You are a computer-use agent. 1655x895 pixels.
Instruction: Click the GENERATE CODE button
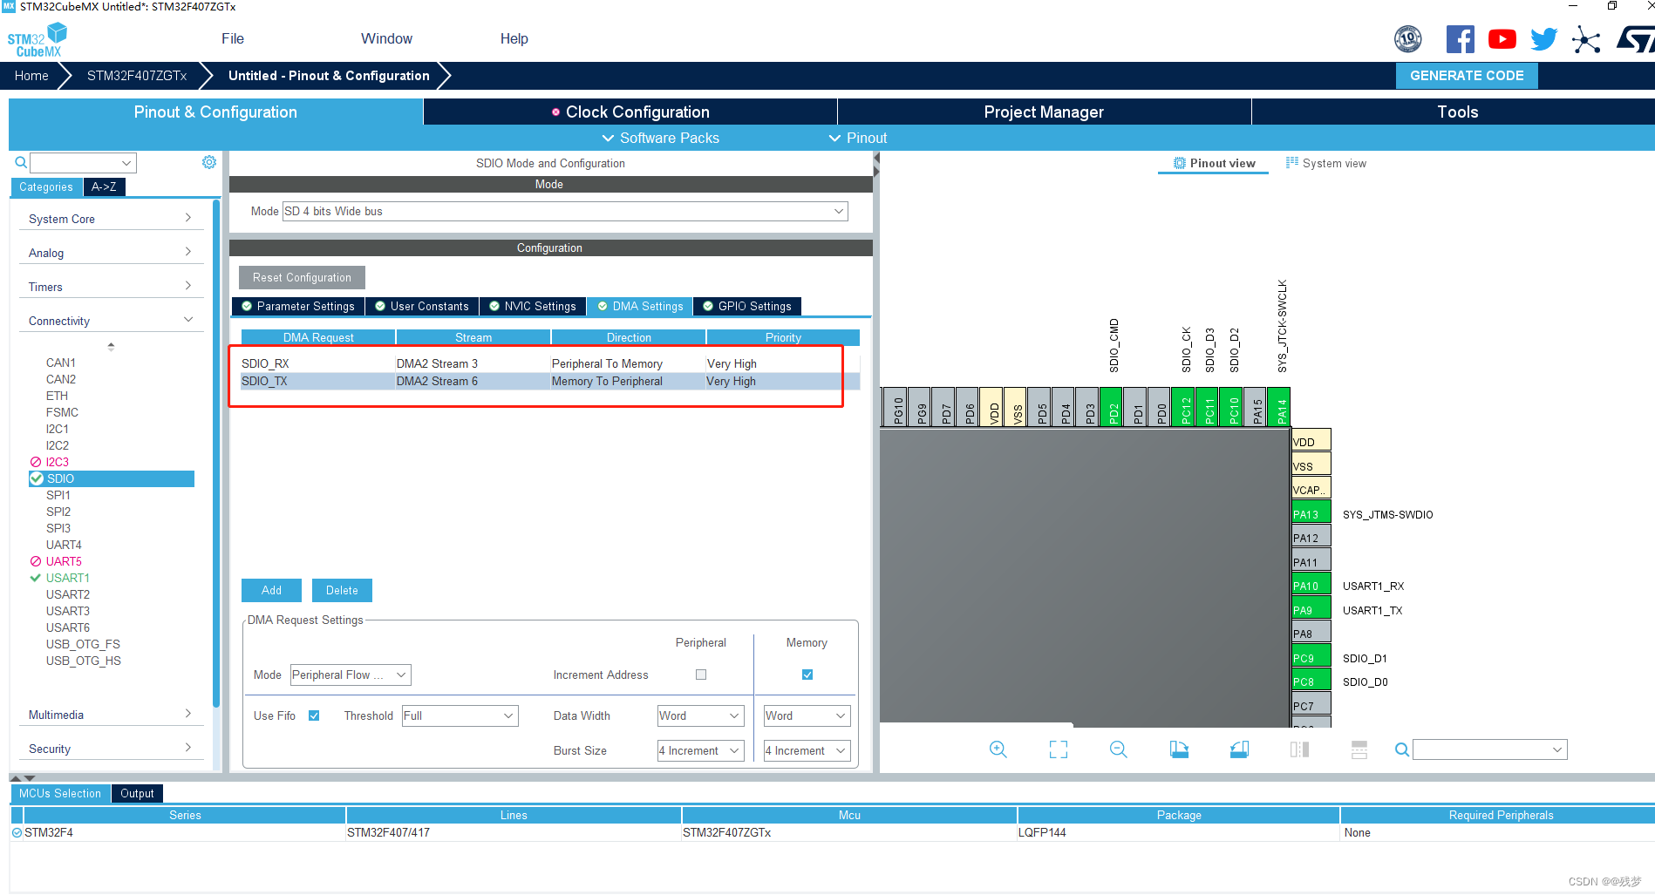[1467, 76]
